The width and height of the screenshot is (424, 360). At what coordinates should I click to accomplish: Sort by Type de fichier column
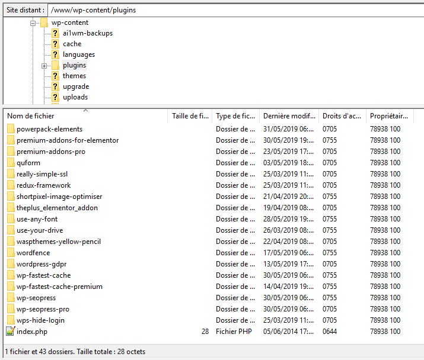[x=236, y=116]
